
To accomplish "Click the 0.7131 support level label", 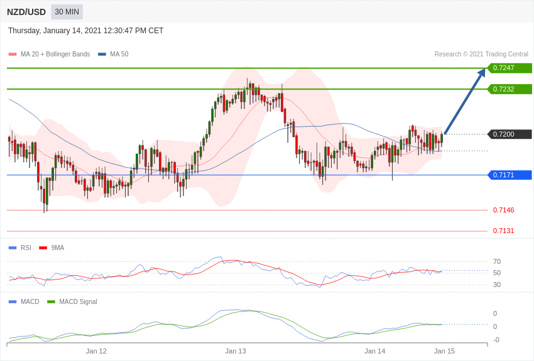I will (504, 231).
